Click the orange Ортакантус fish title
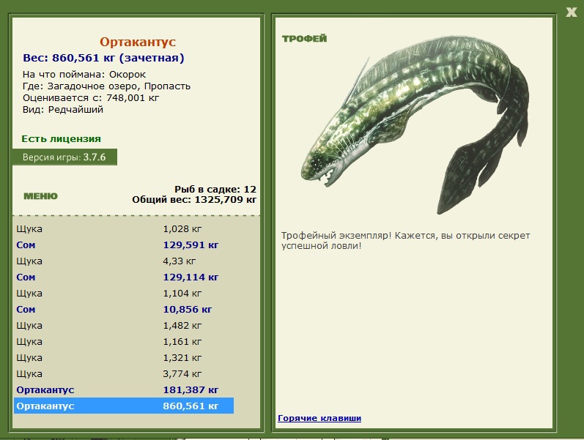The width and height of the screenshot is (584, 440). (138, 42)
